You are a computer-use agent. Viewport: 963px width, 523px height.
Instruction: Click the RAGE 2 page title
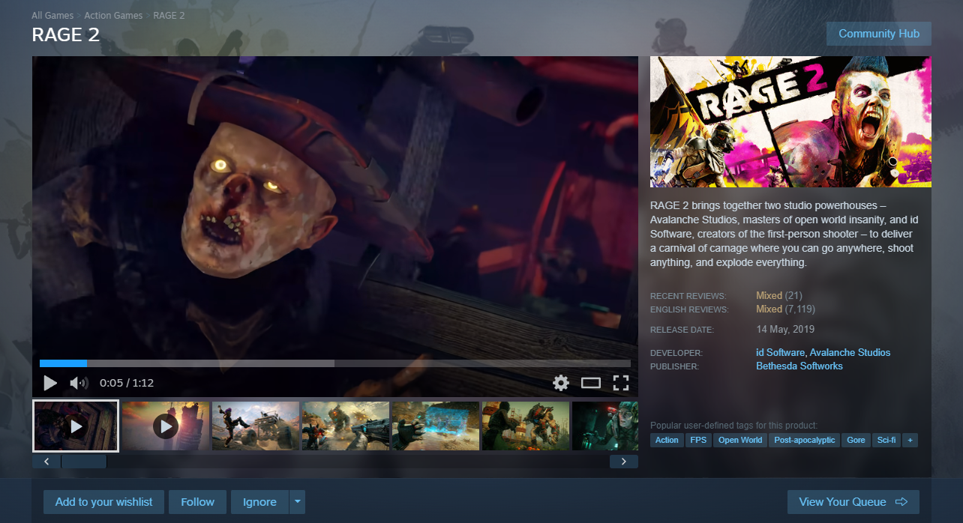[66, 35]
